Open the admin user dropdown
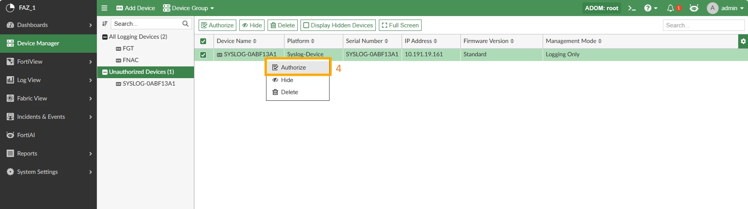 click(x=732, y=8)
